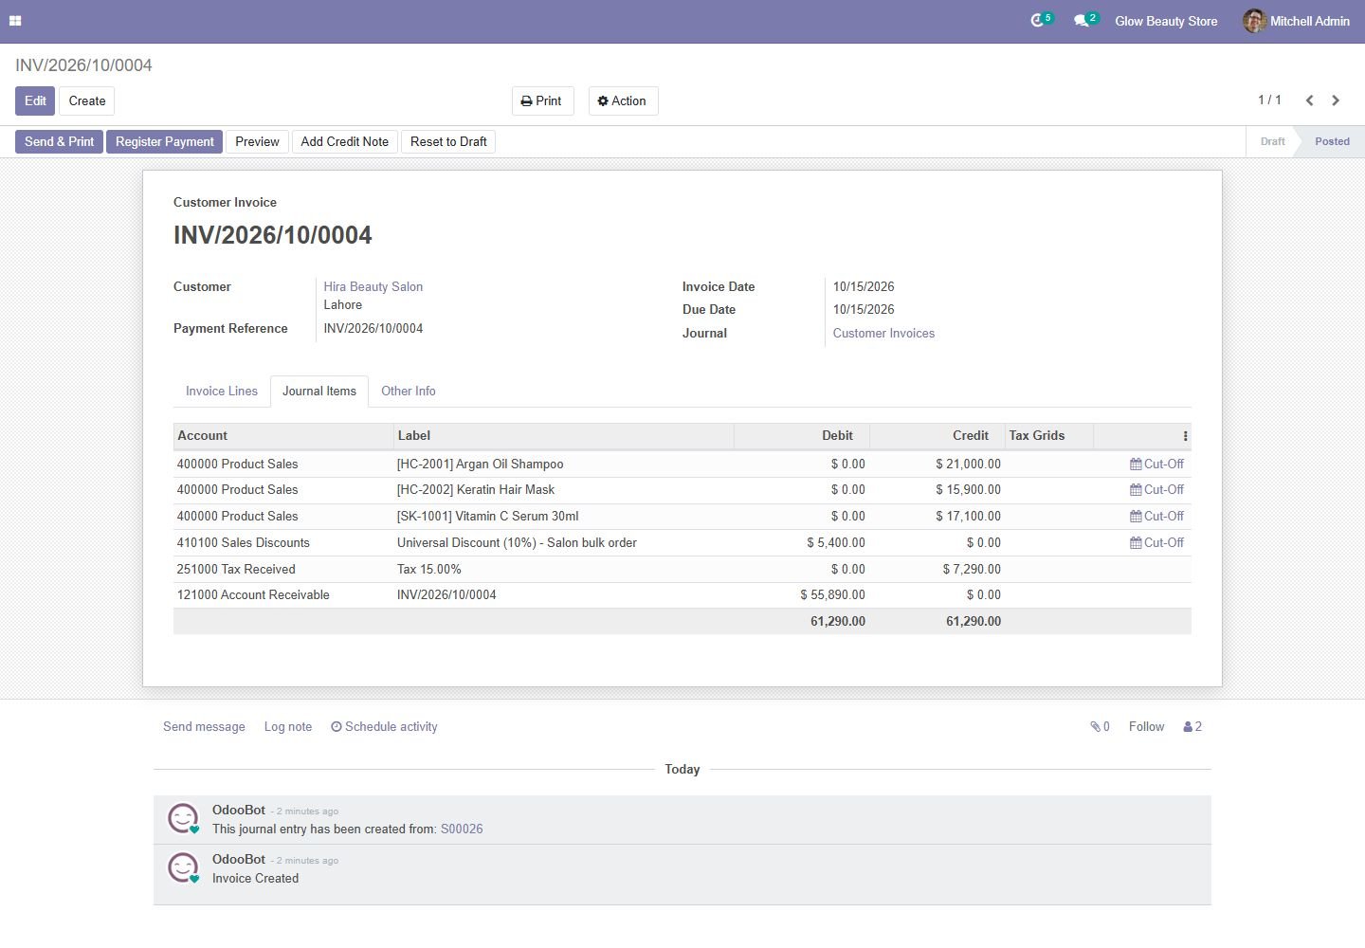Open sales order S00026 link
This screenshot has height=948, width=1365.
pos(462,829)
